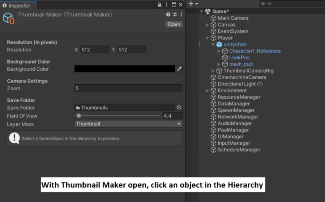This screenshot has height=202, width=325.
Task: Toggle the Inspector lock icon
Action: pyautogui.click(x=160, y=5)
